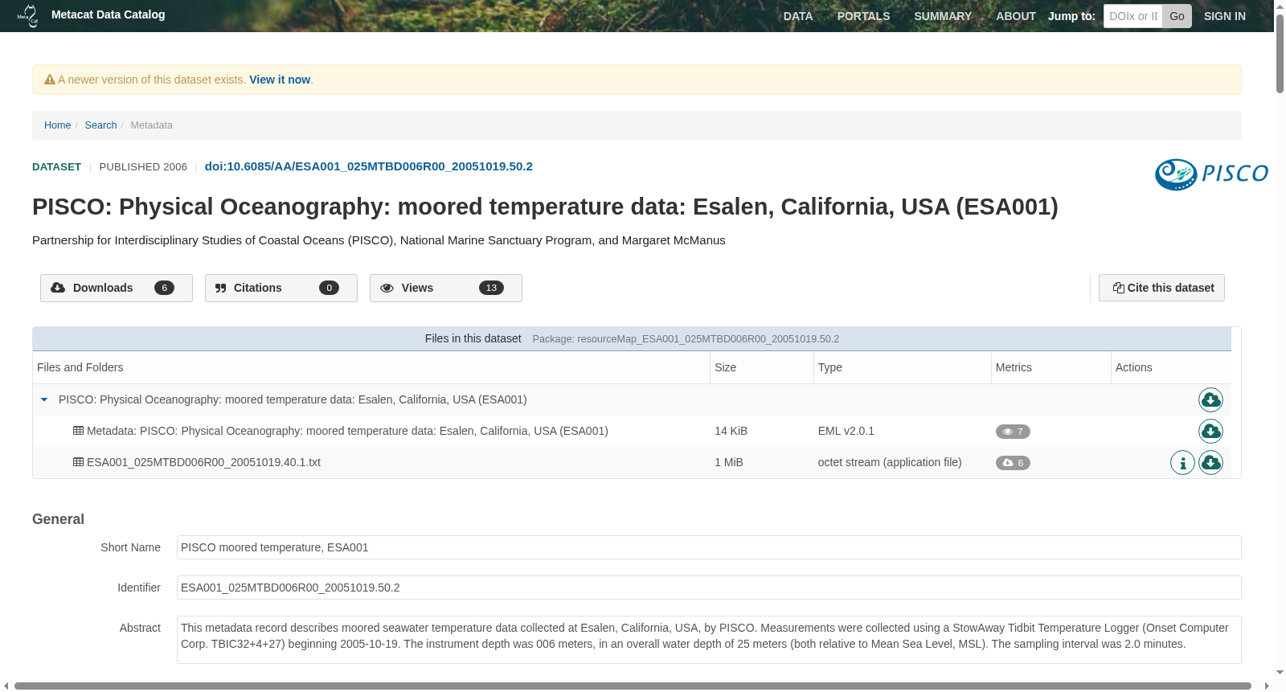Click the horizontal scrollbar at bottom

tap(633, 686)
